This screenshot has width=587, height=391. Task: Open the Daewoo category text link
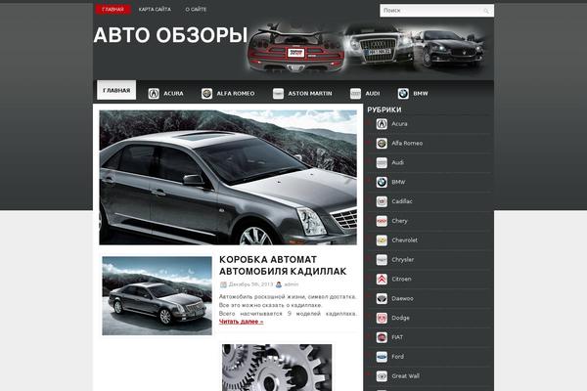pos(402,298)
